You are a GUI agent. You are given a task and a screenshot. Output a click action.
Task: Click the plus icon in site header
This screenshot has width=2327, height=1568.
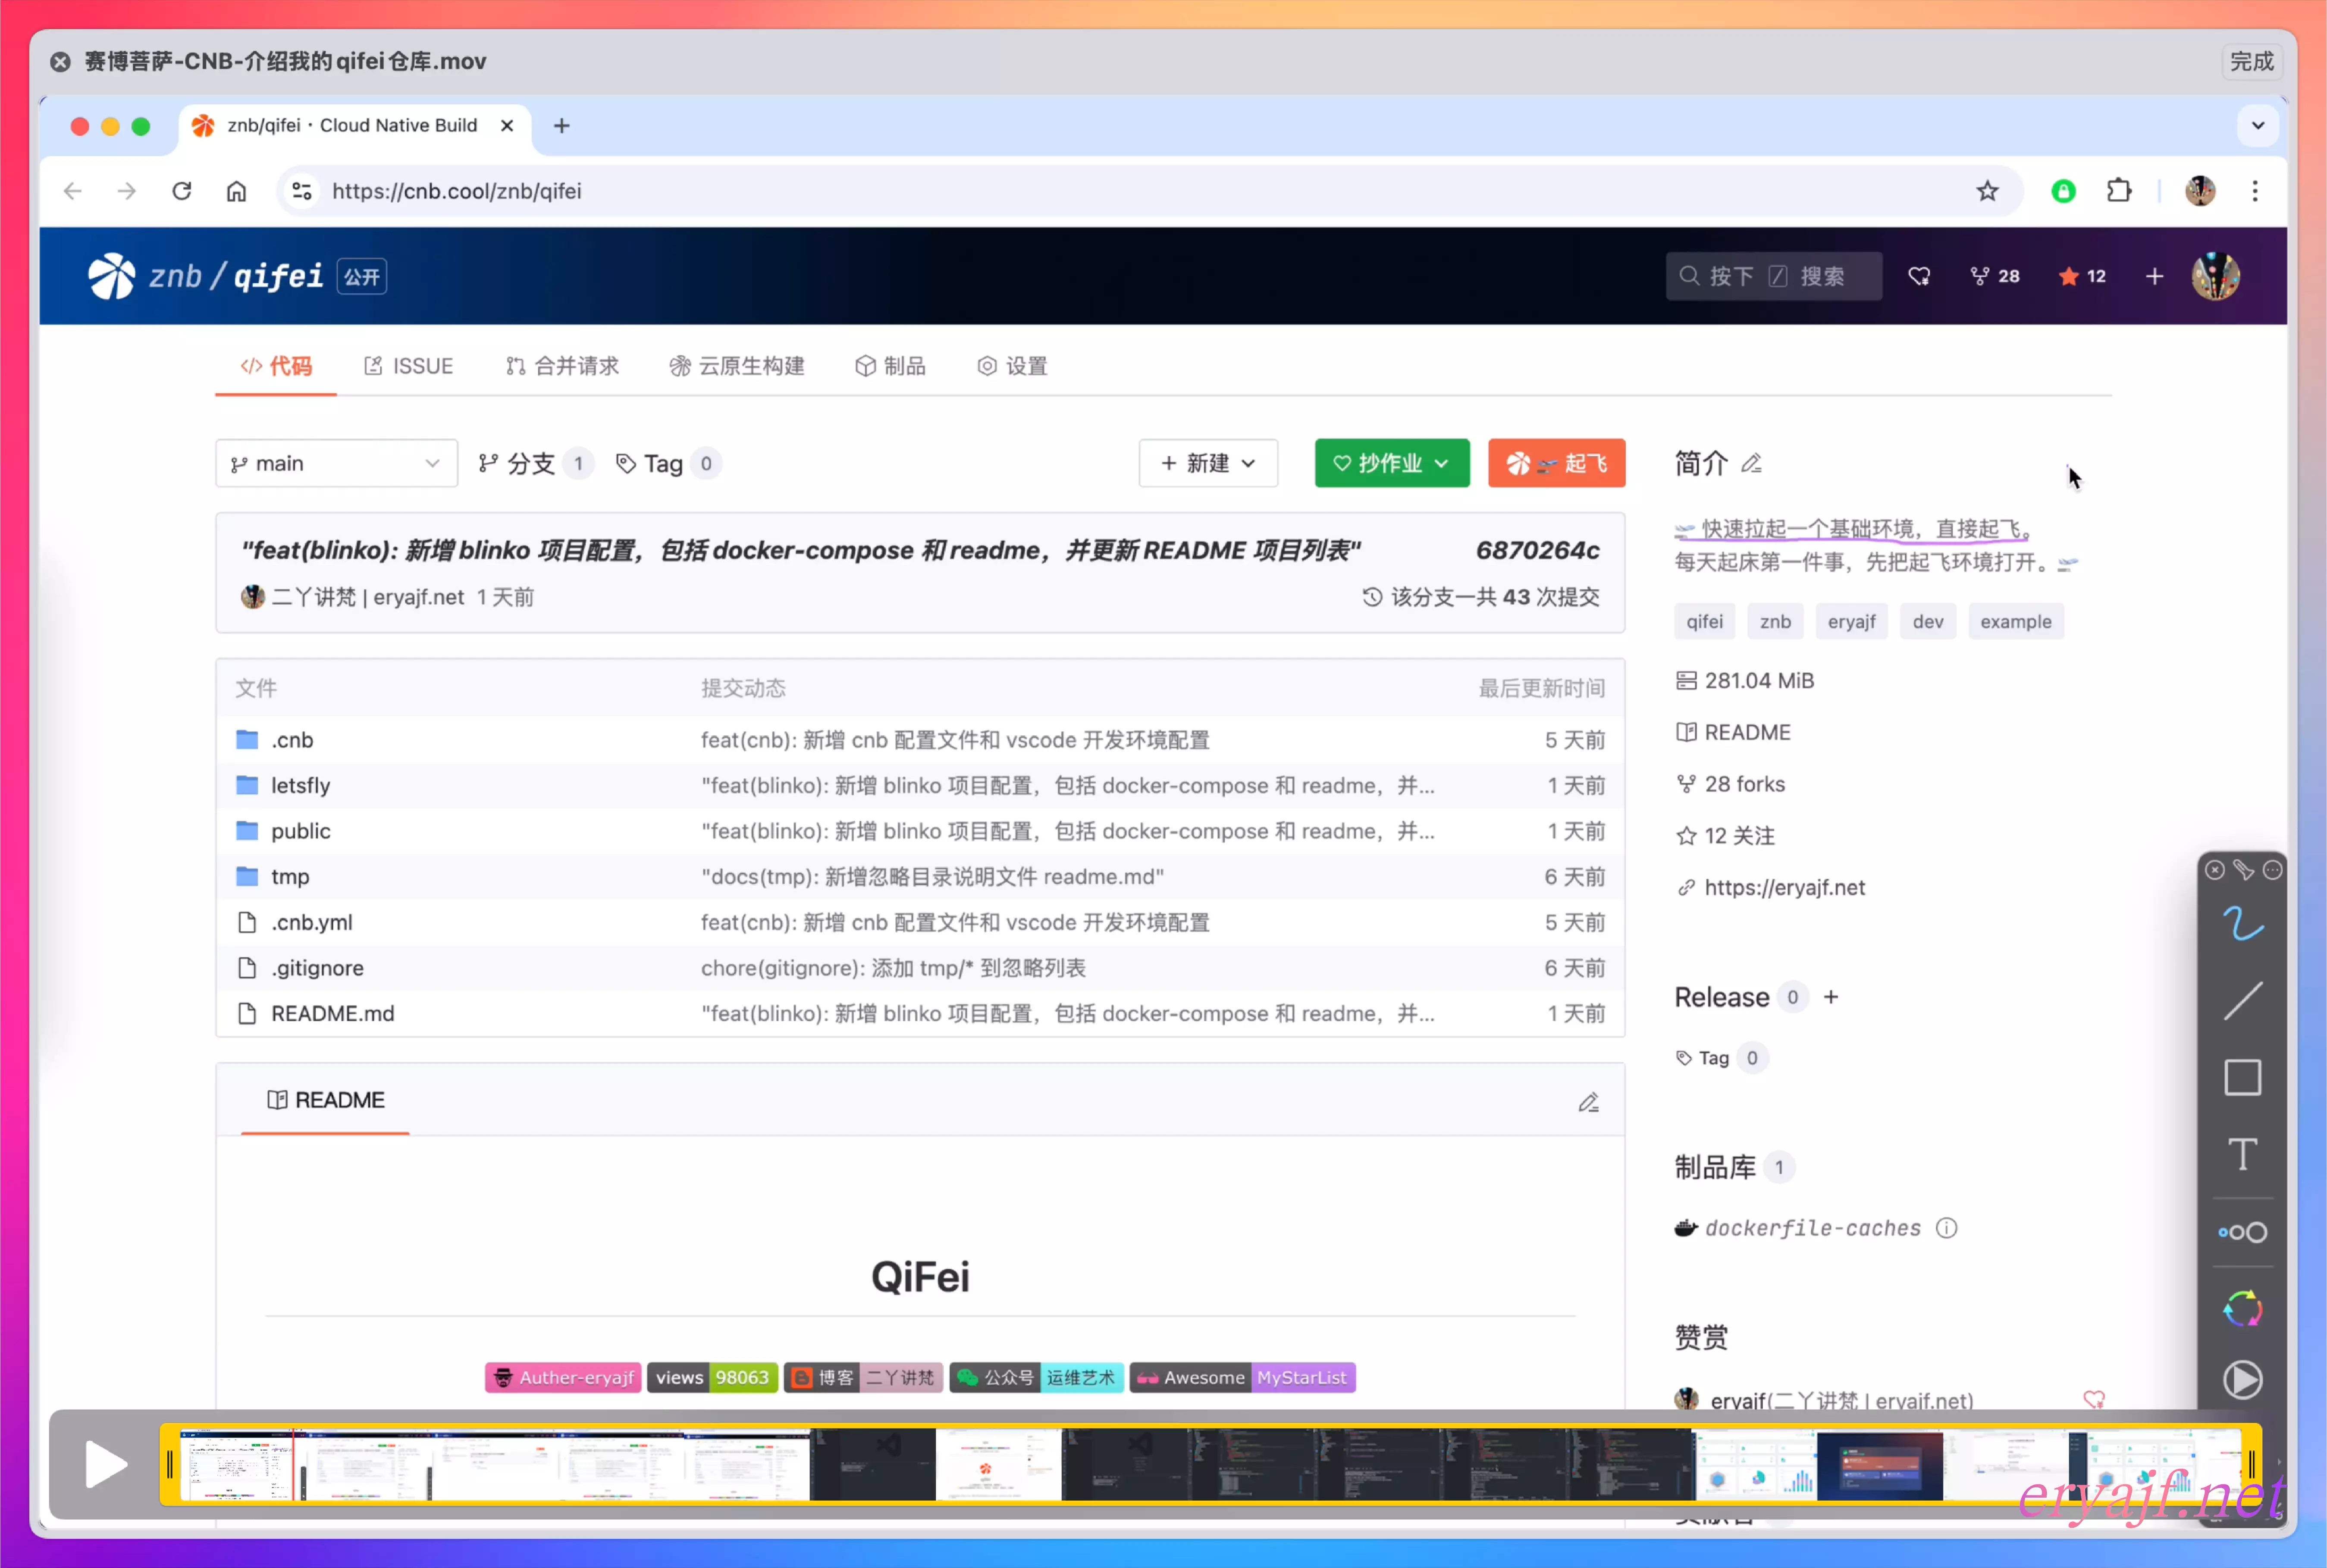coord(2154,276)
